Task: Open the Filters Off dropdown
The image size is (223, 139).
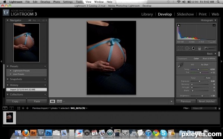Action: click(x=204, y=108)
